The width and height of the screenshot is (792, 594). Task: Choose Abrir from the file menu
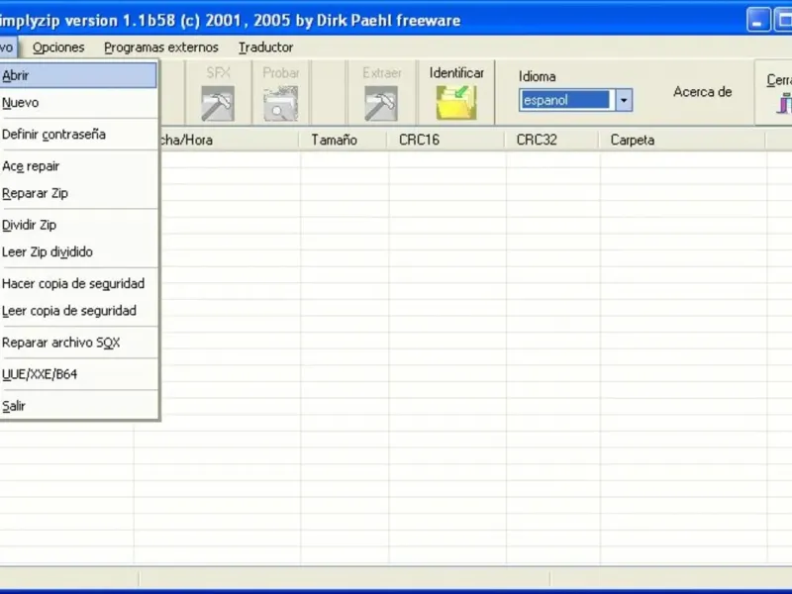(x=78, y=76)
